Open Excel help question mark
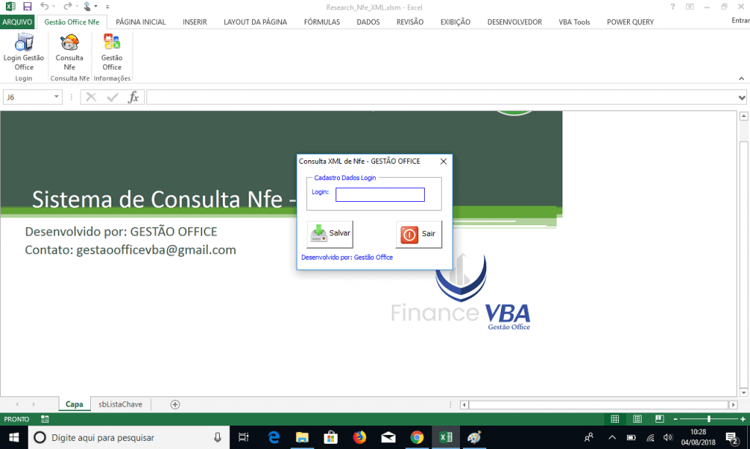Image resolution: width=750 pixels, height=449 pixels. (672, 7)
